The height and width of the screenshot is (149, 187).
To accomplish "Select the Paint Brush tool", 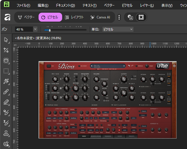I will pos(6,92).
